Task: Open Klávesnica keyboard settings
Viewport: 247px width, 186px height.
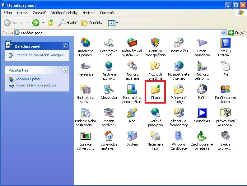Action: (85, 69)
